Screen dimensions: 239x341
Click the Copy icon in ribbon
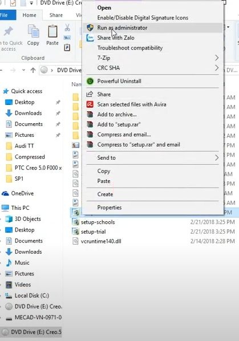pyautogui.click(x=33, y=31)
